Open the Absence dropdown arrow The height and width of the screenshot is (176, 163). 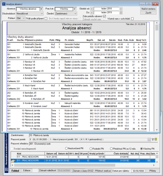pyautogui.click(x=42, y=9)
